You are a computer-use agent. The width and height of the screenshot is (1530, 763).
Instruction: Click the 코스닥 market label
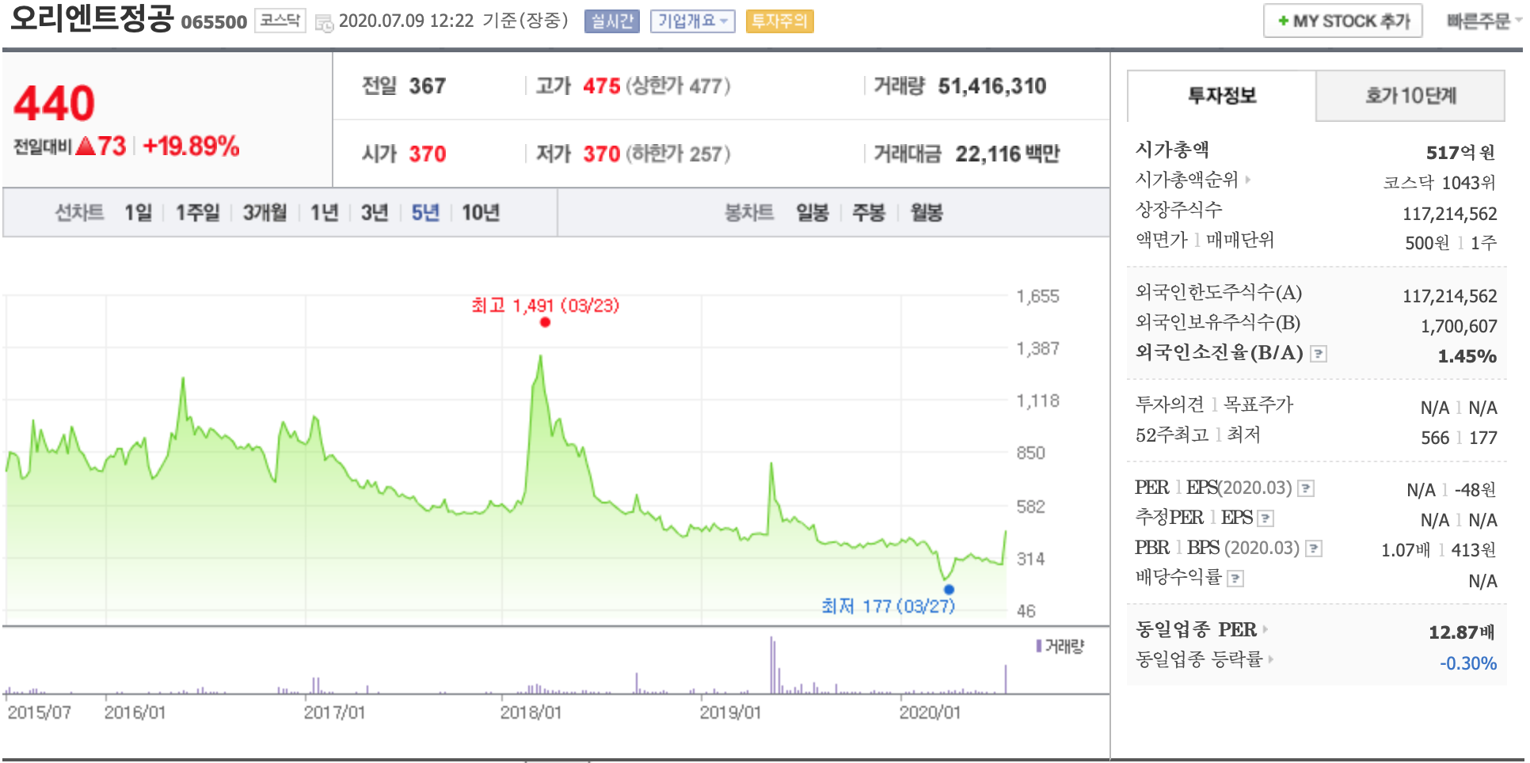pyautogui.click(x=280, y=21)
